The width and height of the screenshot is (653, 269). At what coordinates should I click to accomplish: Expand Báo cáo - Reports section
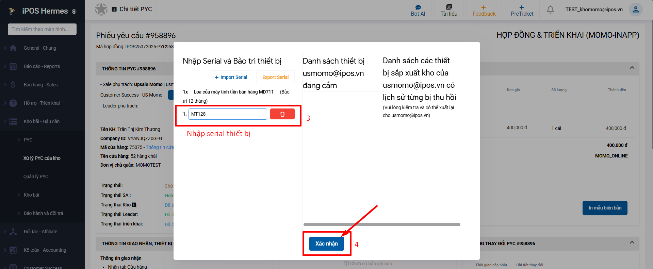(x=42, y=66)
